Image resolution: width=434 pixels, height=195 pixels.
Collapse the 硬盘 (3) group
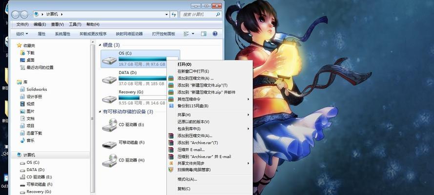point(100,45)
